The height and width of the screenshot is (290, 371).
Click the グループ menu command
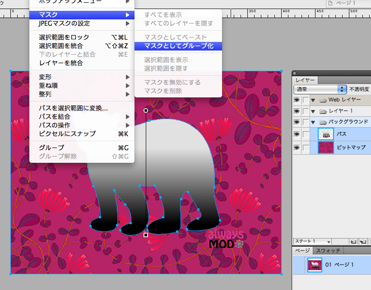[51, 148]
